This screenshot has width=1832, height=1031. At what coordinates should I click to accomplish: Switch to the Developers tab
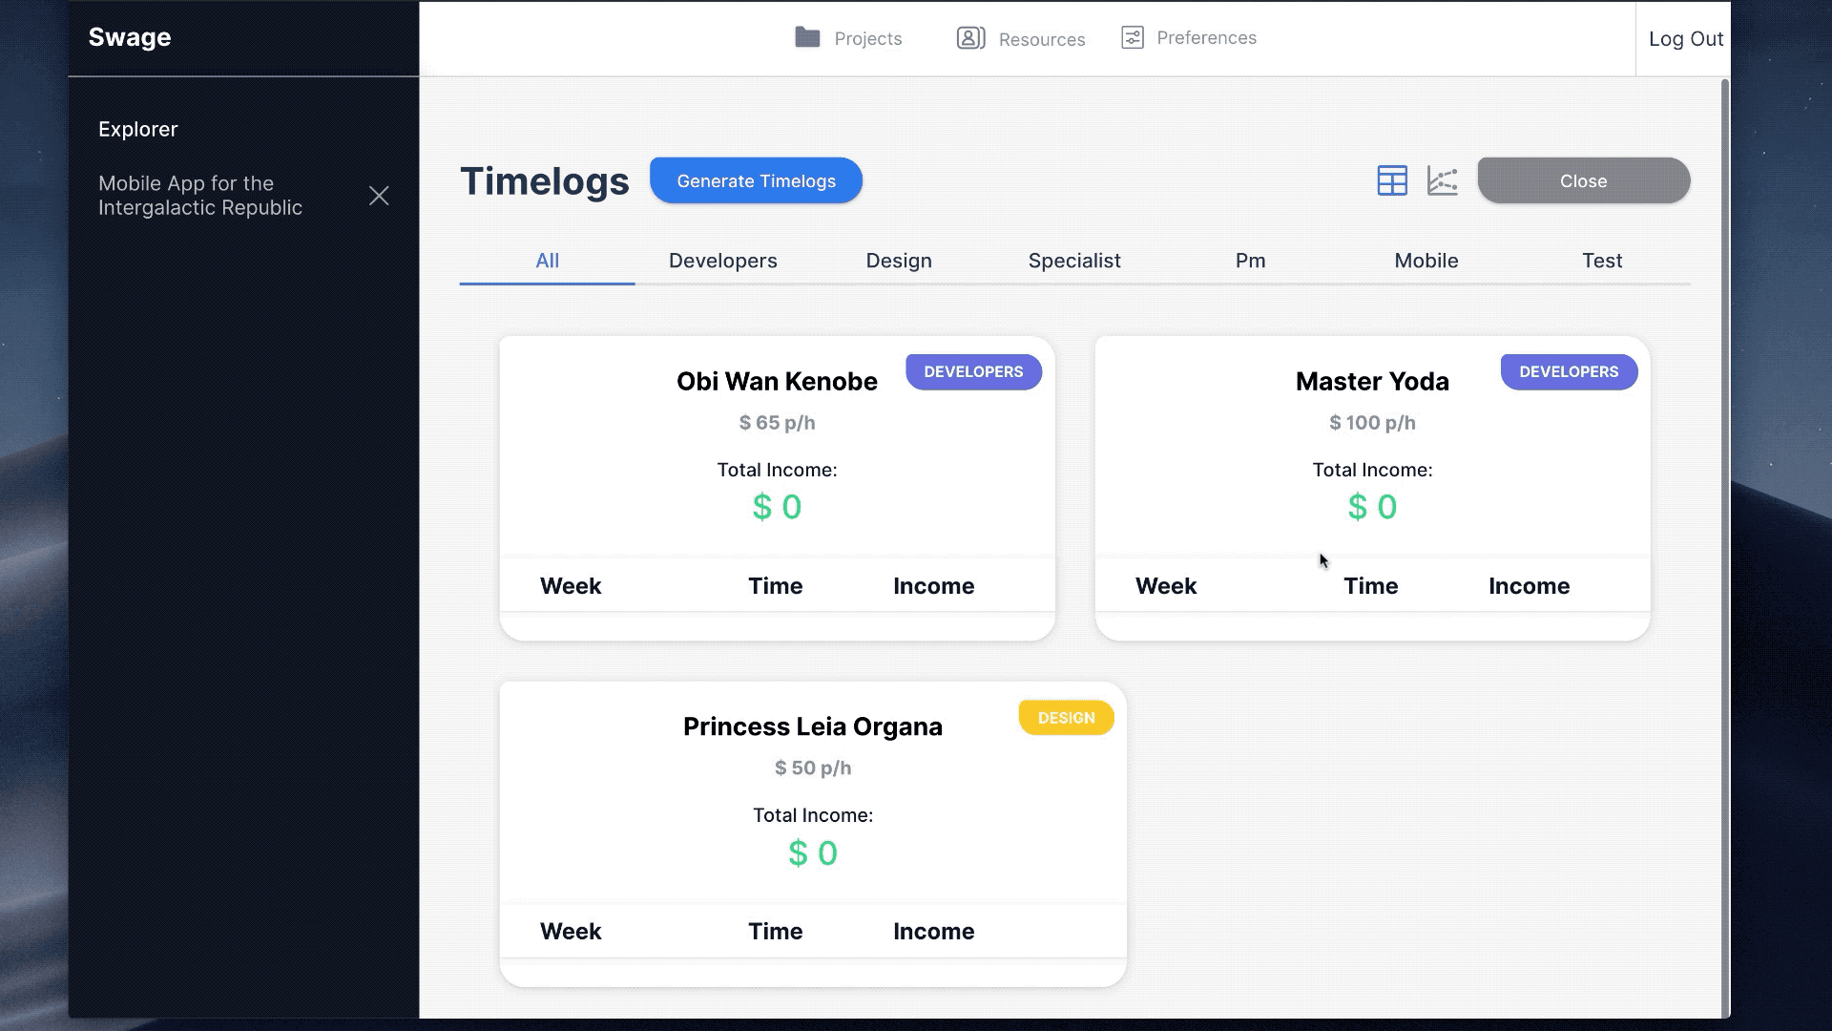pyautogui.click(x=722, y=261)
